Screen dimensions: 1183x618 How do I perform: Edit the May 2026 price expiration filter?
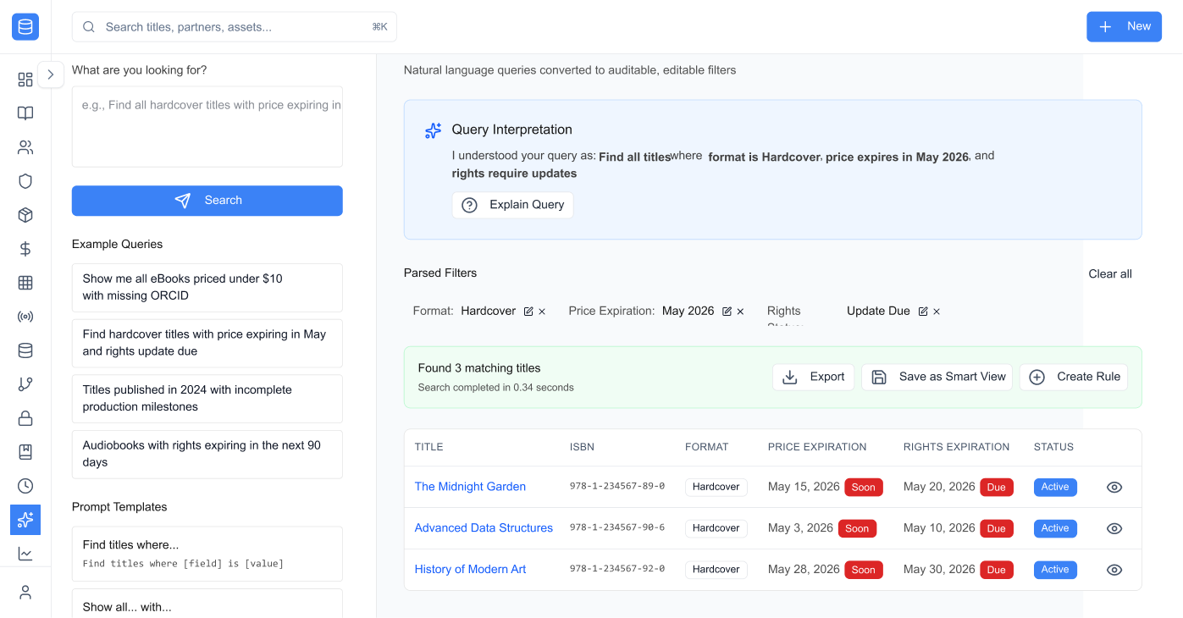pyautogui.click(x=727, y=311)
